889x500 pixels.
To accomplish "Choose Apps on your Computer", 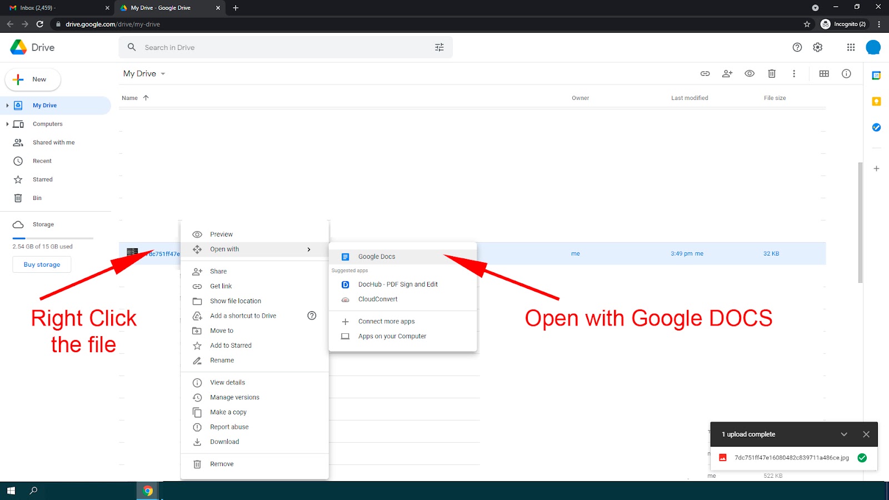I will (403, 336).
